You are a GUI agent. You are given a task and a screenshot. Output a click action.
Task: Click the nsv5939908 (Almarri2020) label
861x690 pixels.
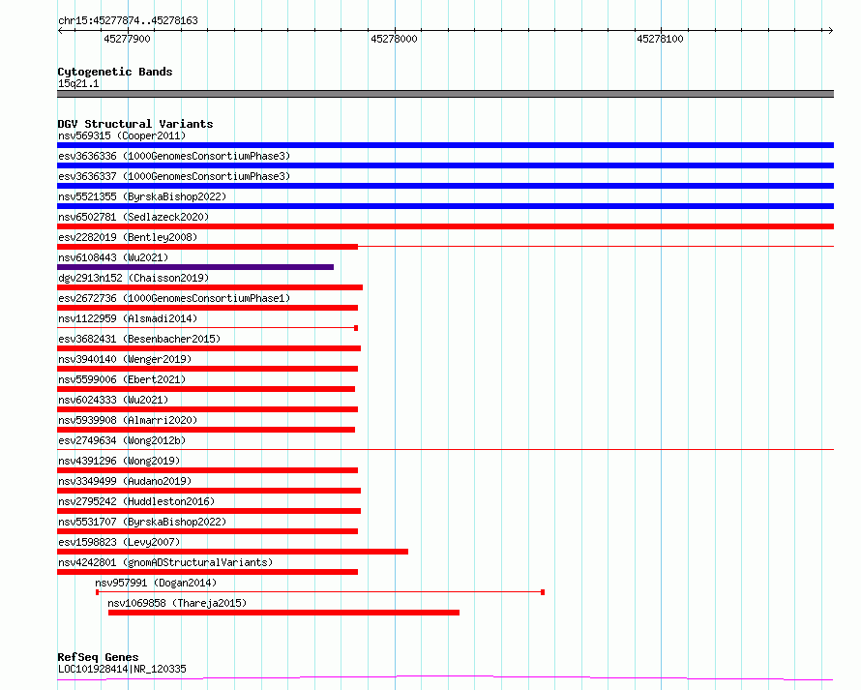click(x=128, y=420)
